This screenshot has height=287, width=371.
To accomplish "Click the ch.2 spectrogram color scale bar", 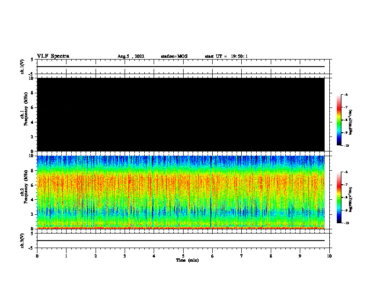I will (x=339, y=197).
